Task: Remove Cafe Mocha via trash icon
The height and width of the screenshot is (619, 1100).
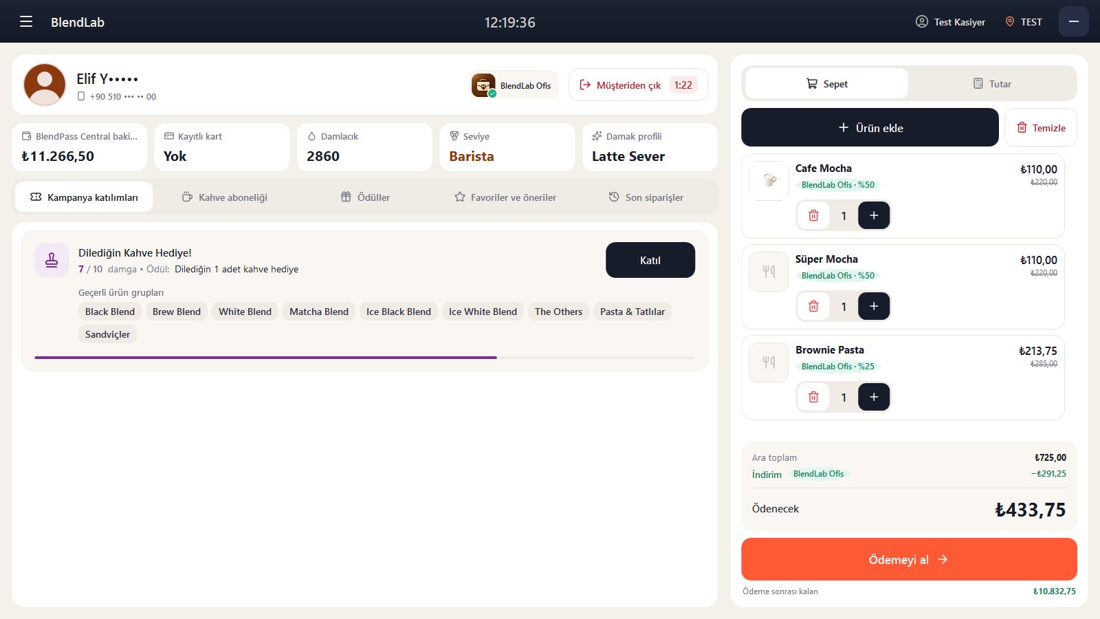Action: (813, 215)
